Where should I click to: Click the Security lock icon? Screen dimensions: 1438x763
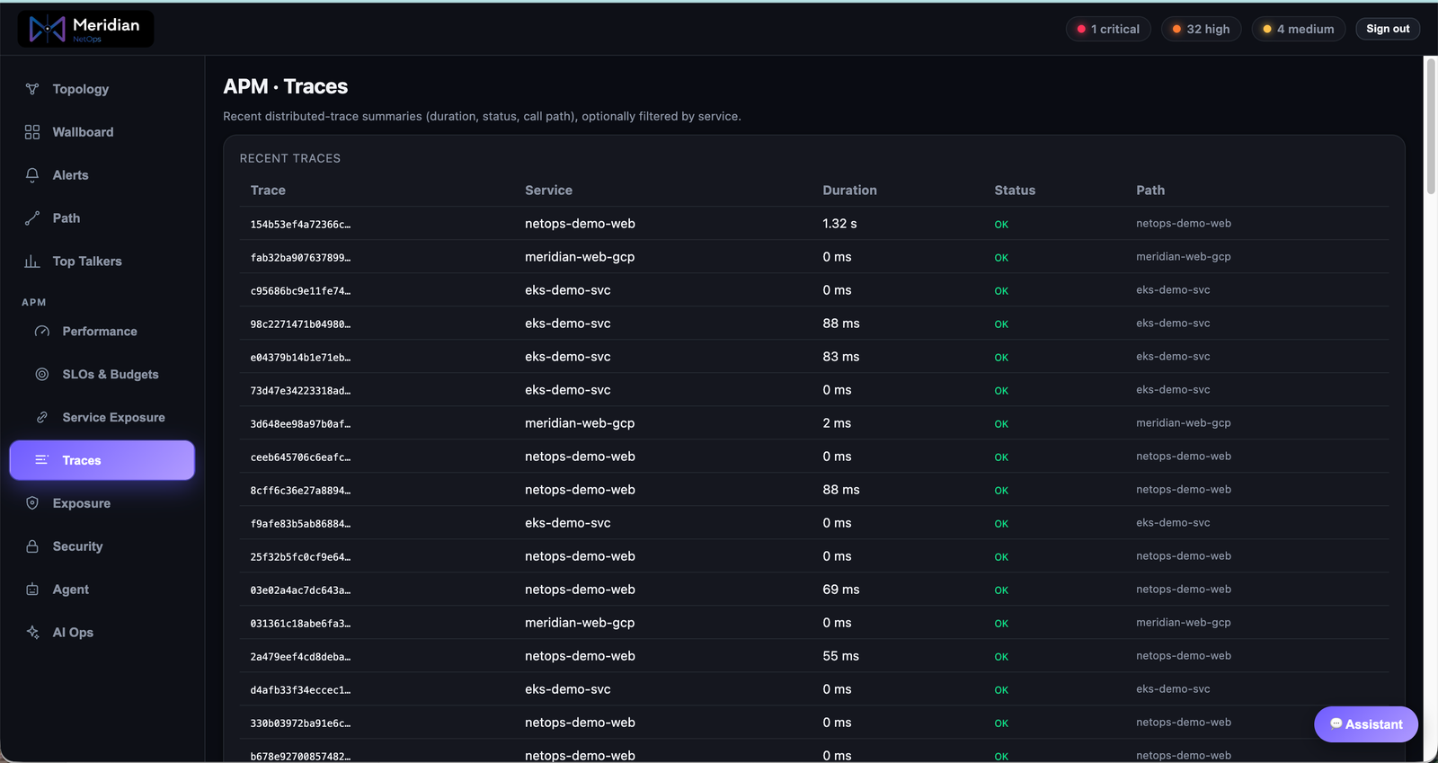32,546
